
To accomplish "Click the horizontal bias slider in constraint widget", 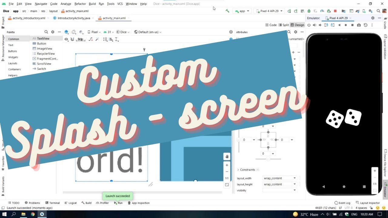I will point(268,159).
